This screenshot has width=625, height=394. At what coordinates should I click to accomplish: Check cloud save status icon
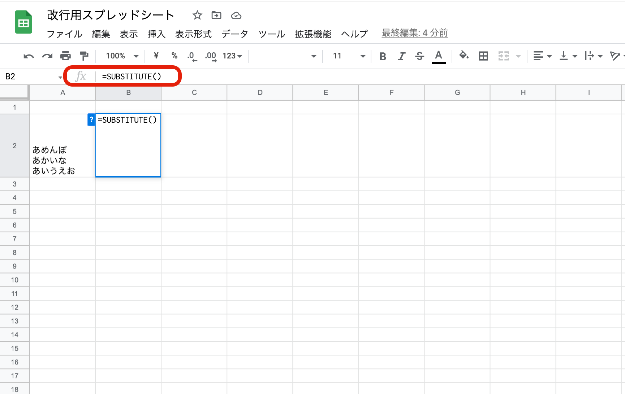point(236,16)
